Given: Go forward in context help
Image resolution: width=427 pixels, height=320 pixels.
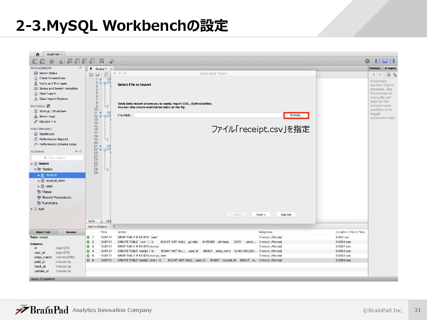Looking at the screenshot, I should (380, 75).
